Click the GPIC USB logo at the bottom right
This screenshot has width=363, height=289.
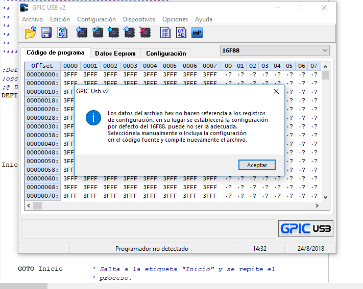click(306, 228)
